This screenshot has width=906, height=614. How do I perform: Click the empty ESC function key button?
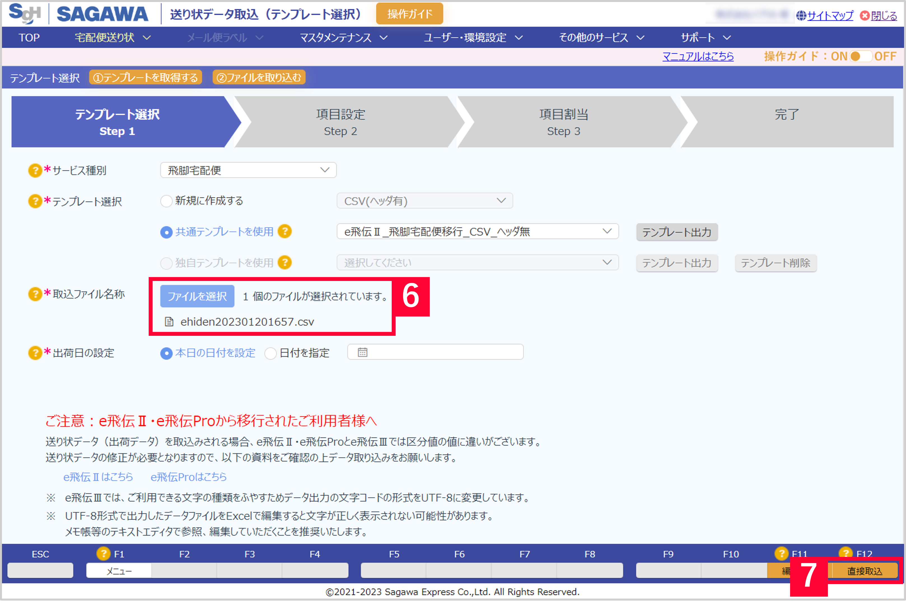coord(40,571)
